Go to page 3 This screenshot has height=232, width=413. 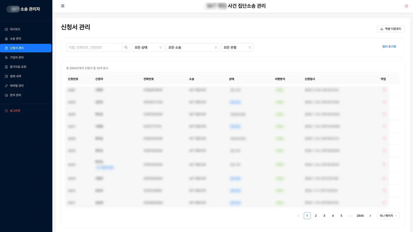point(324,216)
